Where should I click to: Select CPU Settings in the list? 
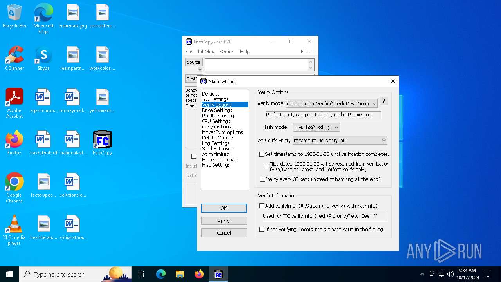225,121
